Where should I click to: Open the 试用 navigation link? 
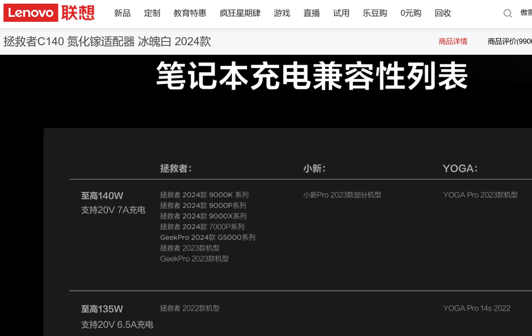(341, 13)
